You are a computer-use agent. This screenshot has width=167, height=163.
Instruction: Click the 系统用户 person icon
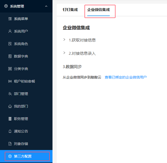click(10, 31)
